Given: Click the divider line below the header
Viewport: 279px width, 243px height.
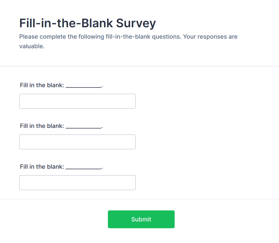Looking at the screenshot, I should [139, 66].
